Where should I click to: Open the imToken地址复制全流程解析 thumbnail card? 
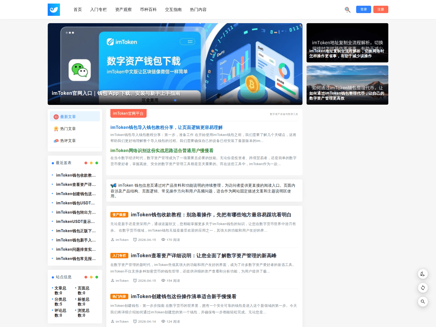point(347,43)
